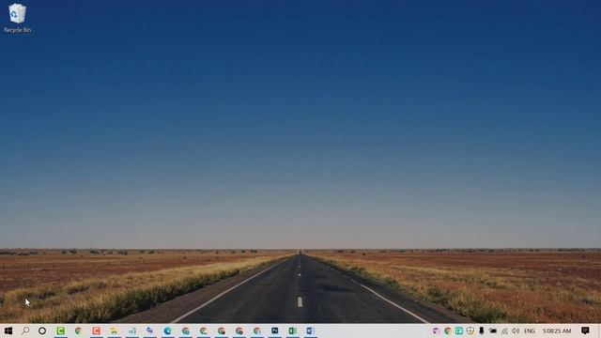Open Chrome icon immediately right of Edge

[x=186, y=330]
